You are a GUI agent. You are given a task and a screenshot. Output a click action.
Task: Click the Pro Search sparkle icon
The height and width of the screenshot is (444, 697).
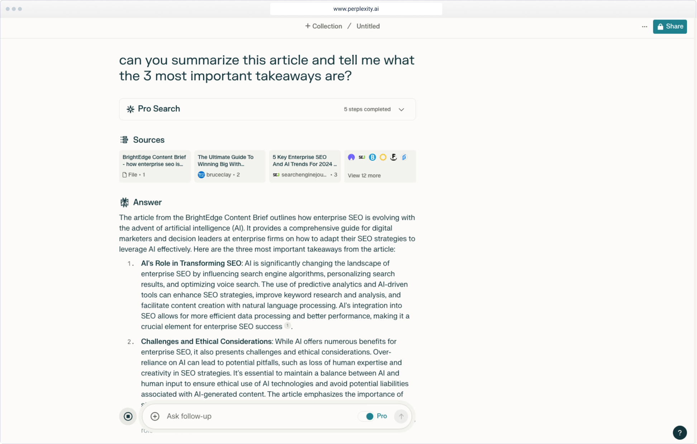pos(130,109)
